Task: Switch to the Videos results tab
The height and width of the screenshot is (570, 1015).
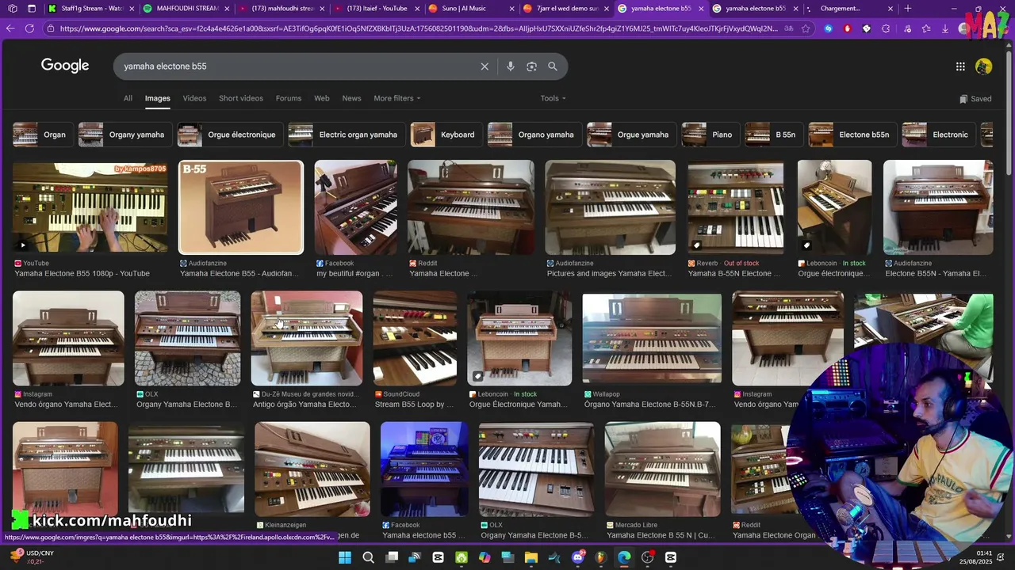Action: tap(194, 98)
